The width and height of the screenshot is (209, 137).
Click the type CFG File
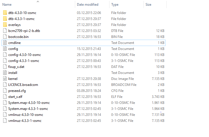(x=118, y=91)
